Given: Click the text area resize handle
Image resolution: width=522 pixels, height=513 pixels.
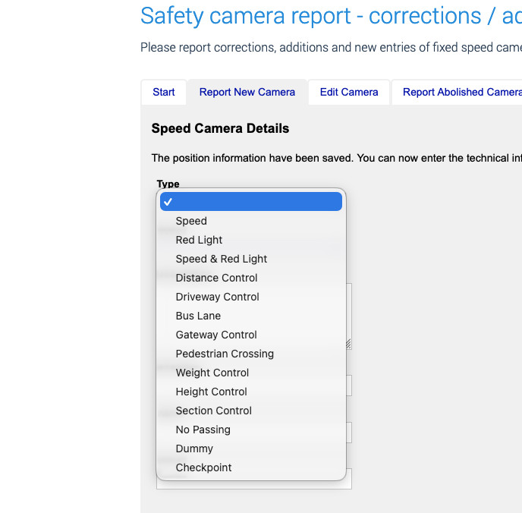Looking at the screenshot, I should click(349, 344).
